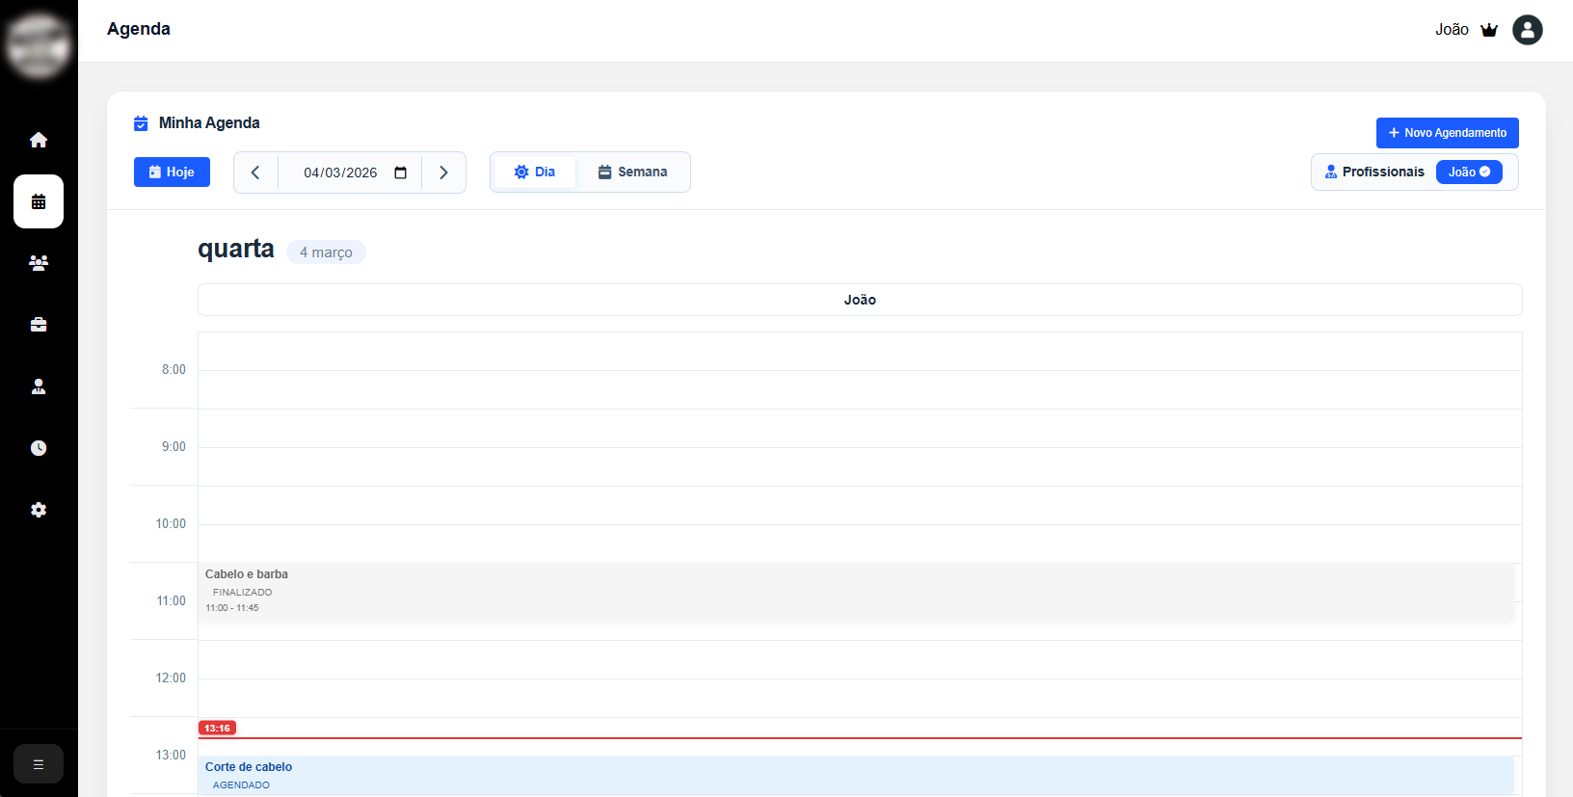
Task: Expand the sidebar with hamburger button
Action: click(39, 764)
